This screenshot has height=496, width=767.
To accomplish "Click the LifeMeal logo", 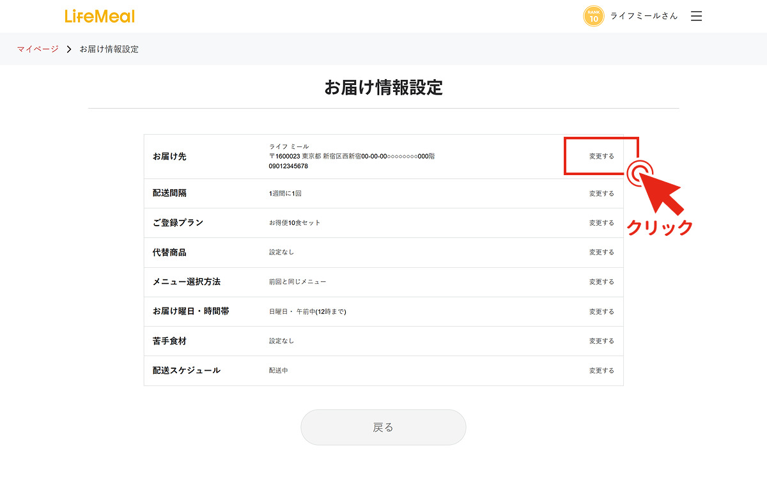I will (x=100, y=17).
